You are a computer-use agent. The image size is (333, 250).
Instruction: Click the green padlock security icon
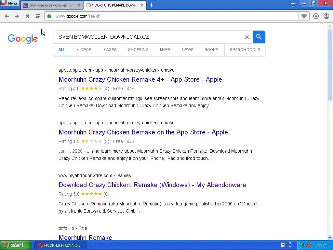[49, 16]
